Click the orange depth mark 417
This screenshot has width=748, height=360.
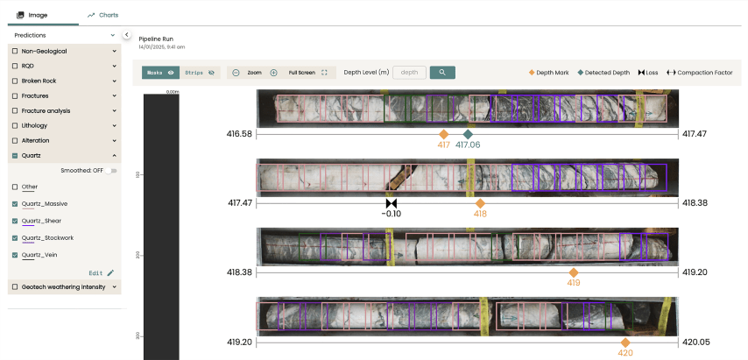pyautogui.click(x=444, y=135)
